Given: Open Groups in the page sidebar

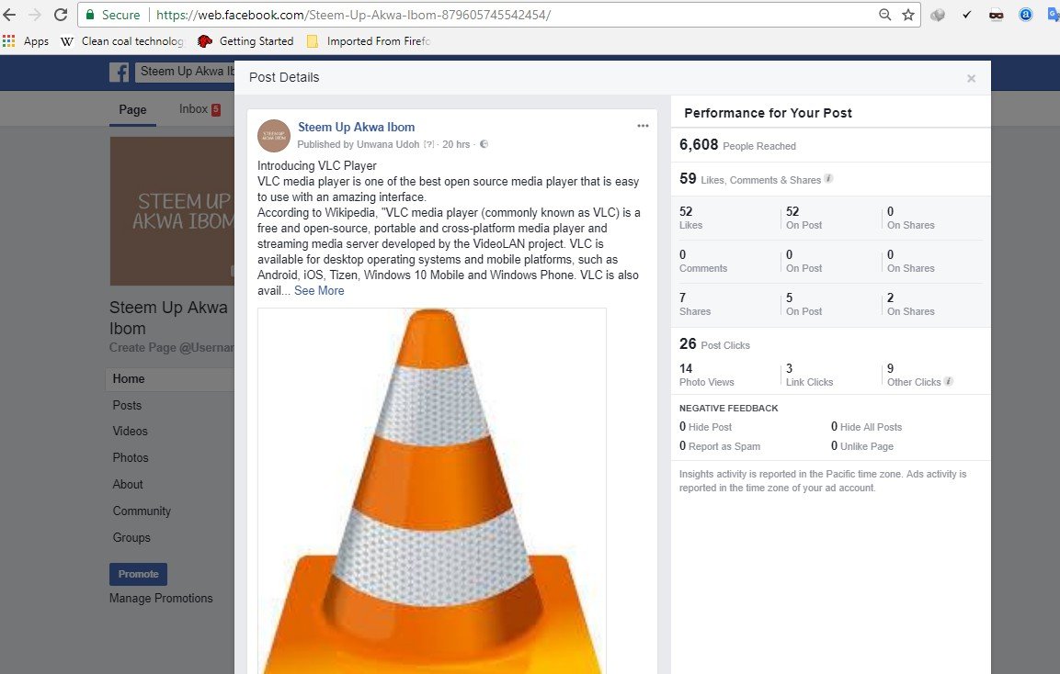Looking at the screenshot, I should point(131,537).
